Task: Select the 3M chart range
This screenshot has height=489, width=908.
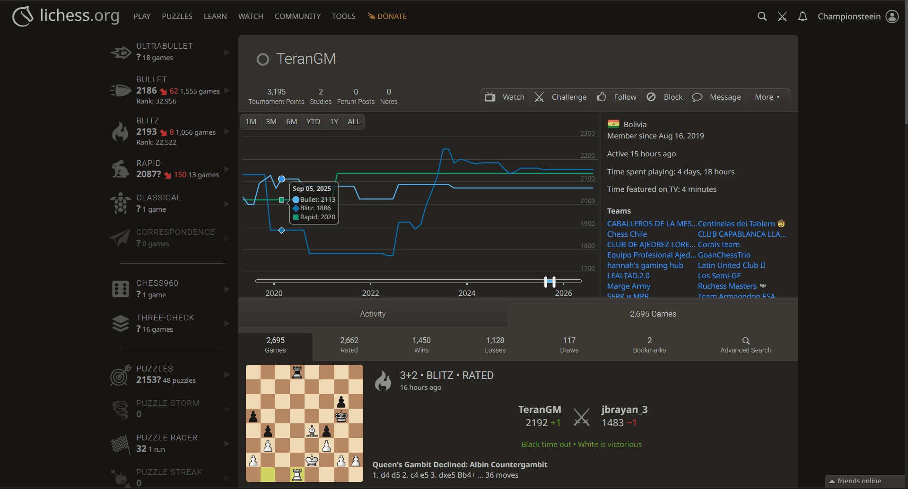Action: (x=271, y=122)
